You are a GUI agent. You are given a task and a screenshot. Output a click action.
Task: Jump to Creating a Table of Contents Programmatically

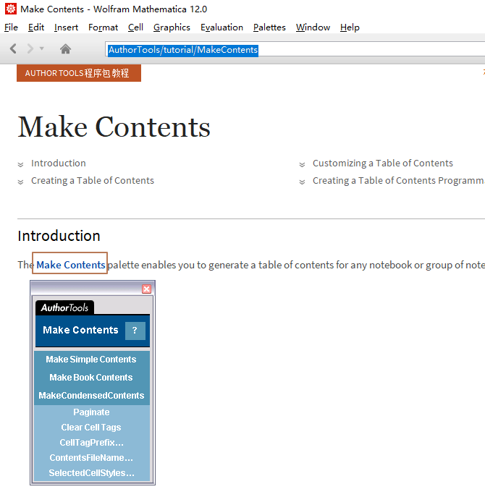click(398, 181)
